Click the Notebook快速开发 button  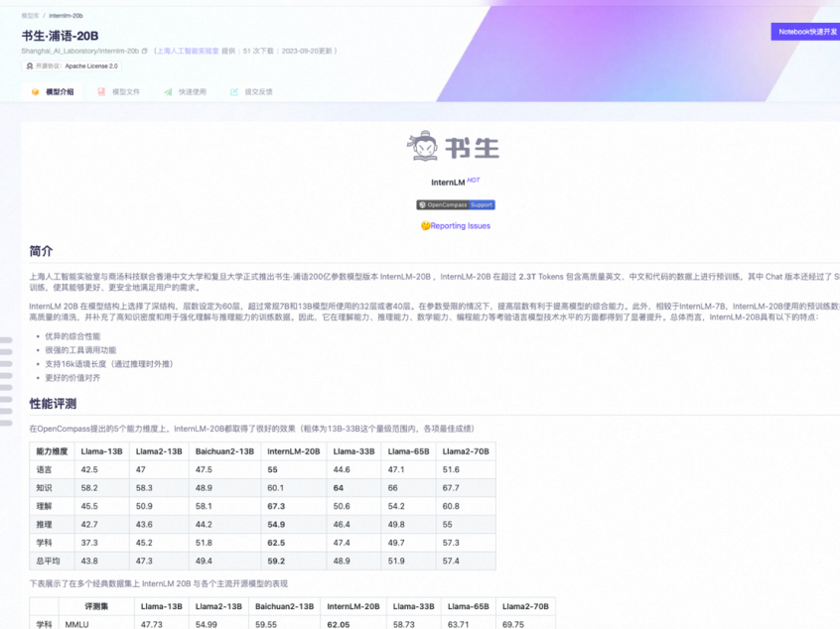click(805, 32)
